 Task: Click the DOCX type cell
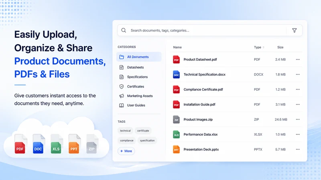pos(258,74)
